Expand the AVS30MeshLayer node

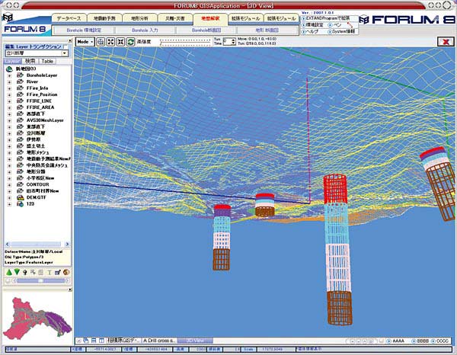pyautogui.click(x=9, y=120)
